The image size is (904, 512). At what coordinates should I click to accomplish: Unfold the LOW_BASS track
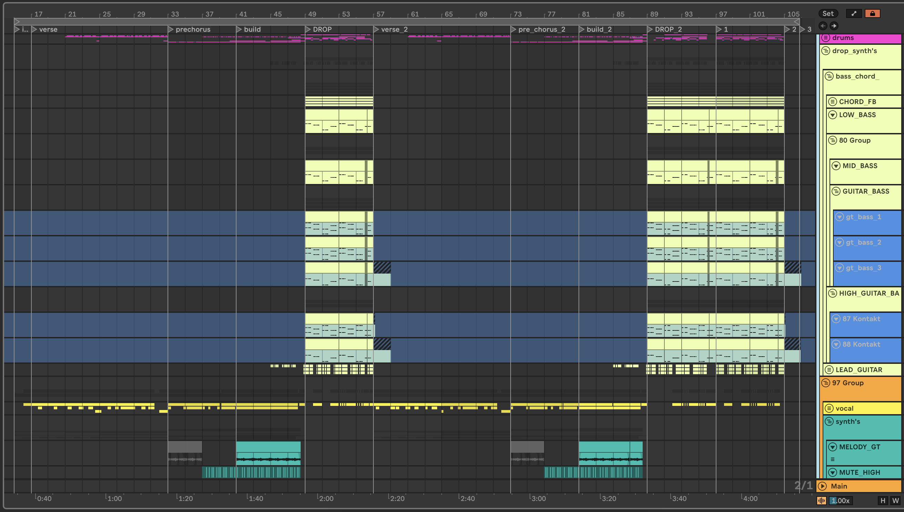click(x=833, y=115)
